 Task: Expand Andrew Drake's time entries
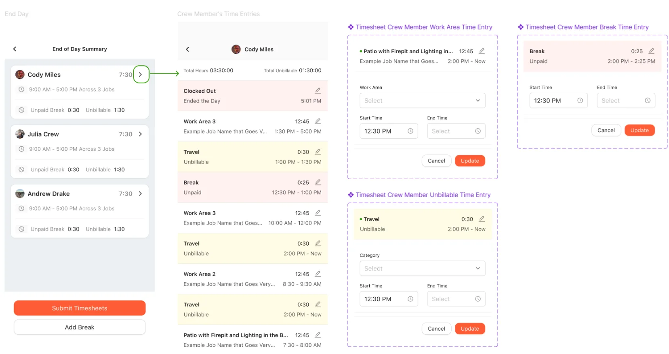point(141,194)
